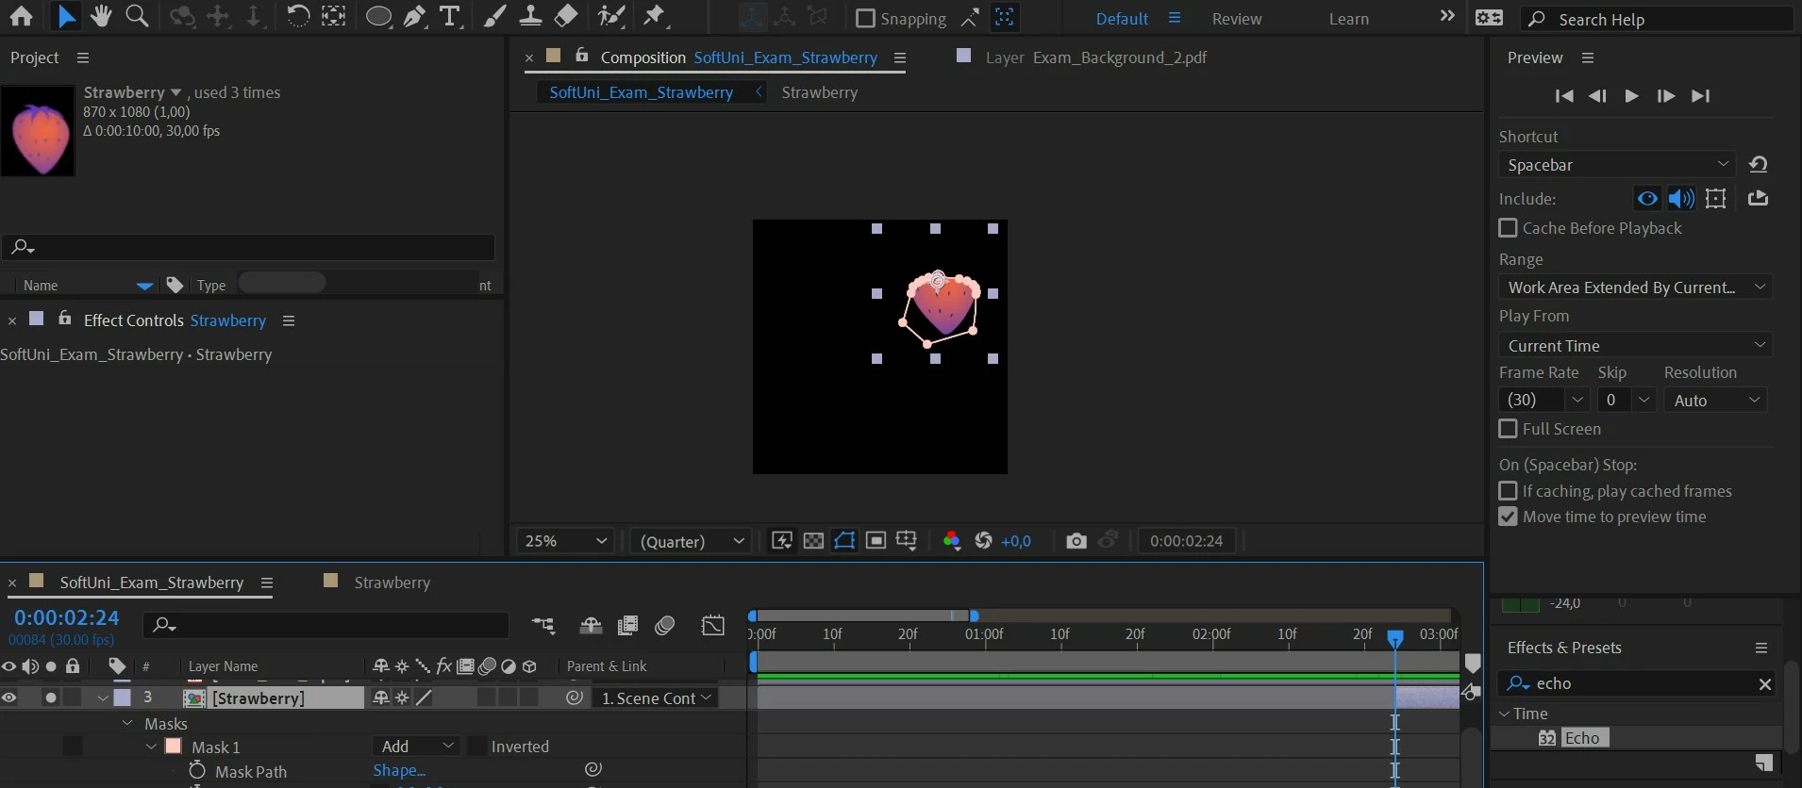The height and width of the screenshot is (788, 1802).
Task: Select the Selection (arrow) tool
Action: [x=66, y=16]
